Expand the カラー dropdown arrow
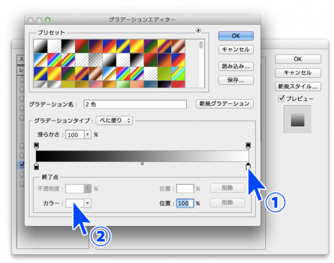334x263 pixels. point(88,203)
